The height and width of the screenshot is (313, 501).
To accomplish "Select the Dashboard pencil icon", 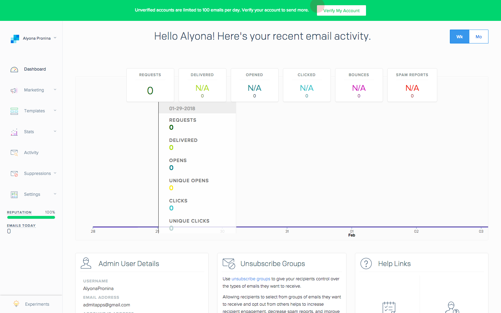I will pyautogui.click(x=14, y=69).
